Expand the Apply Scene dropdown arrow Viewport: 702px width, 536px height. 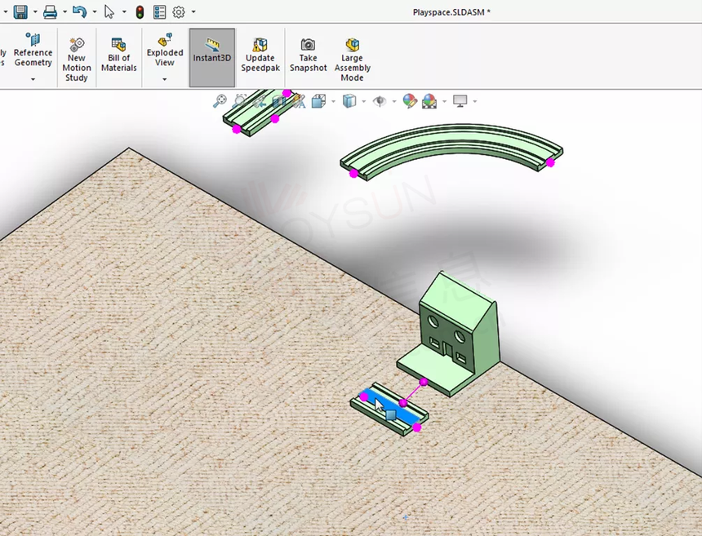444,101
